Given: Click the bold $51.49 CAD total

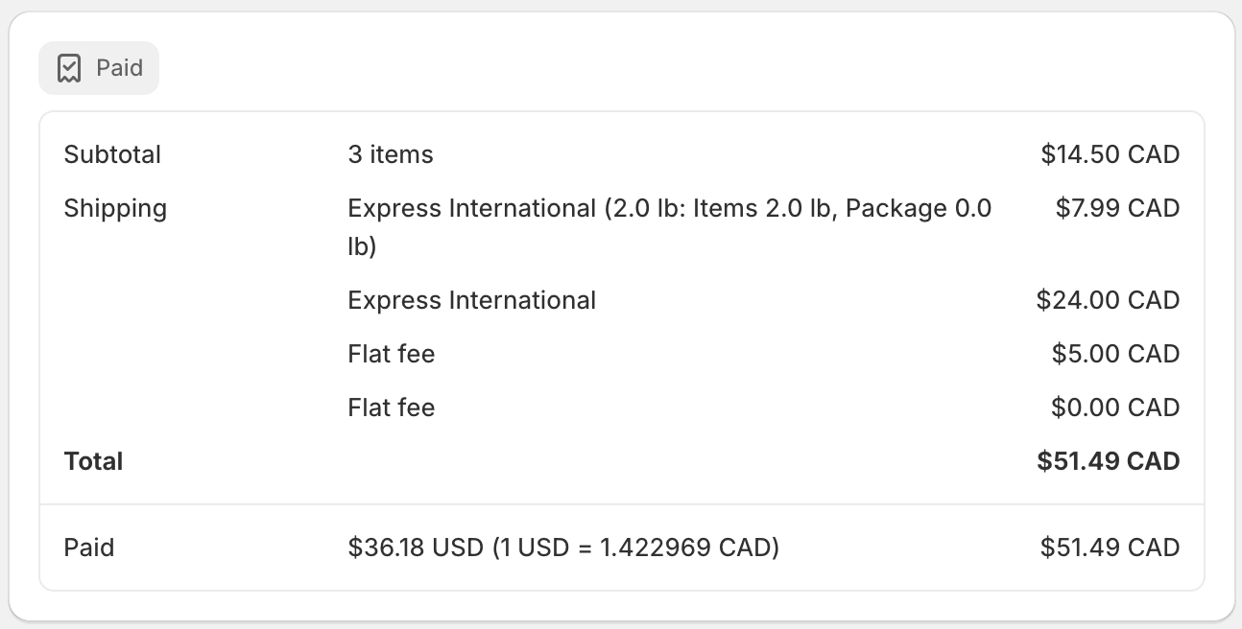Looking at the screenshot, I should [x=1109, y=461].
